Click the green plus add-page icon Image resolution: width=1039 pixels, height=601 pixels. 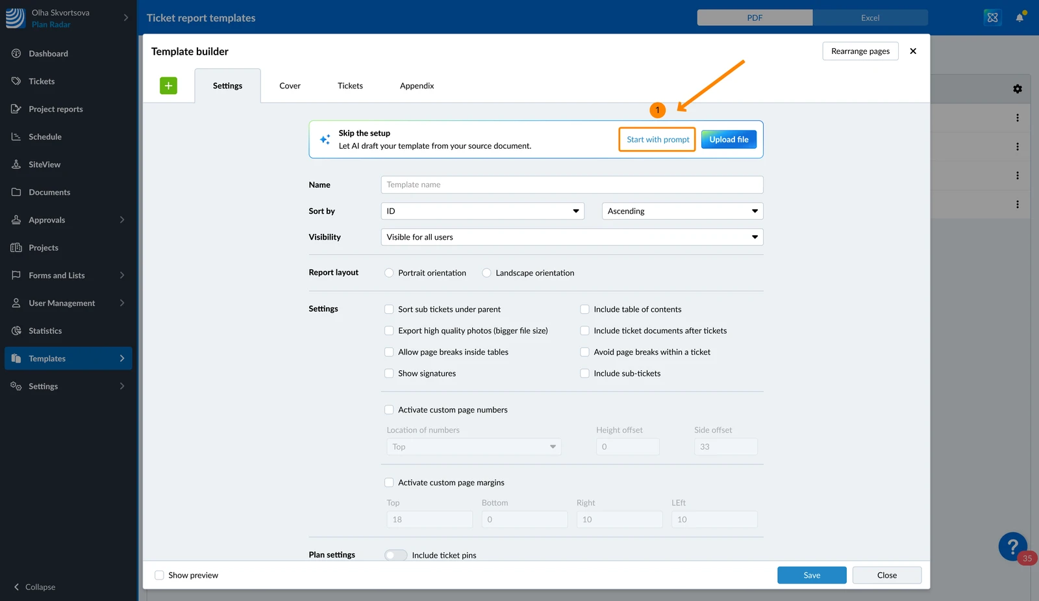pyautogui.click(x=168, y=86)
